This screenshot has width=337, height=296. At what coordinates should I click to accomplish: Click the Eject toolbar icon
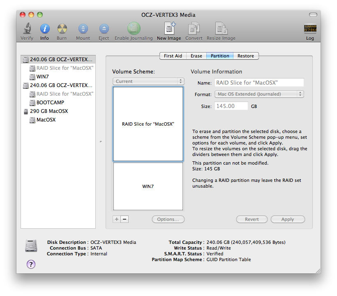pos(104,29)
